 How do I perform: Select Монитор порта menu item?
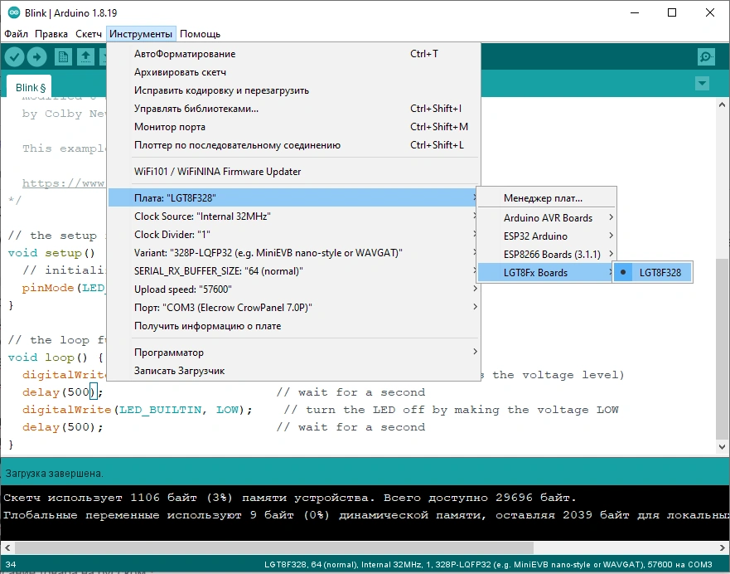point(170,127)
